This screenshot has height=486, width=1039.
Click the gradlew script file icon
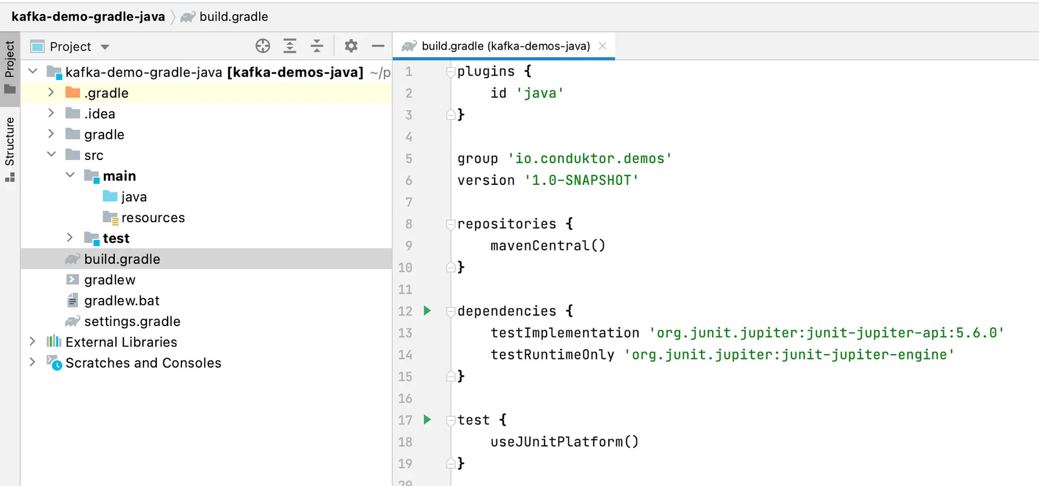coord(73,279)
